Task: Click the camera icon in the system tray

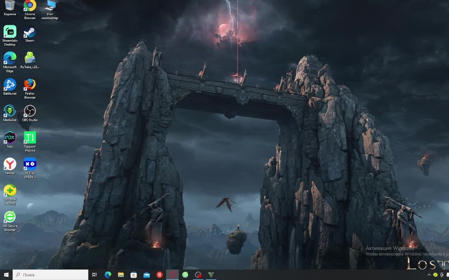Action: point(441,275)
